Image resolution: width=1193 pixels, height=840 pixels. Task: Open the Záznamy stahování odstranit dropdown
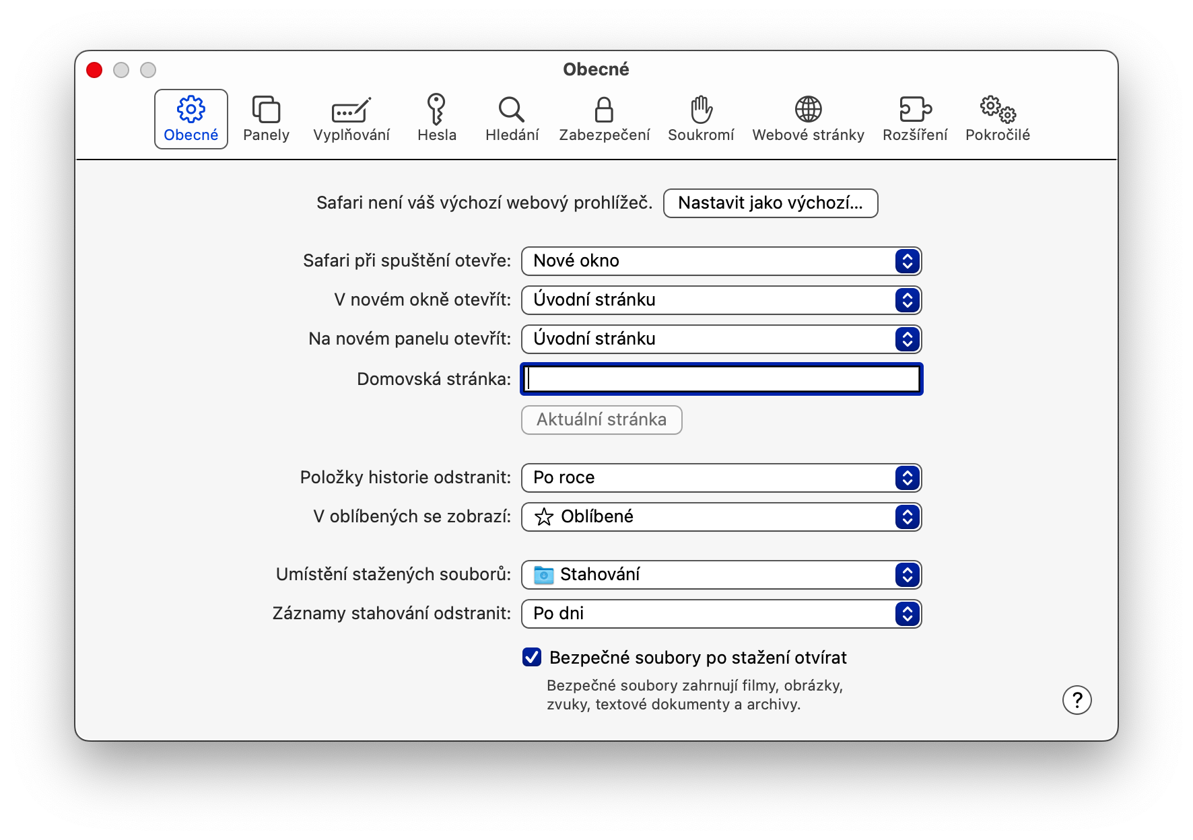(721, 614)
